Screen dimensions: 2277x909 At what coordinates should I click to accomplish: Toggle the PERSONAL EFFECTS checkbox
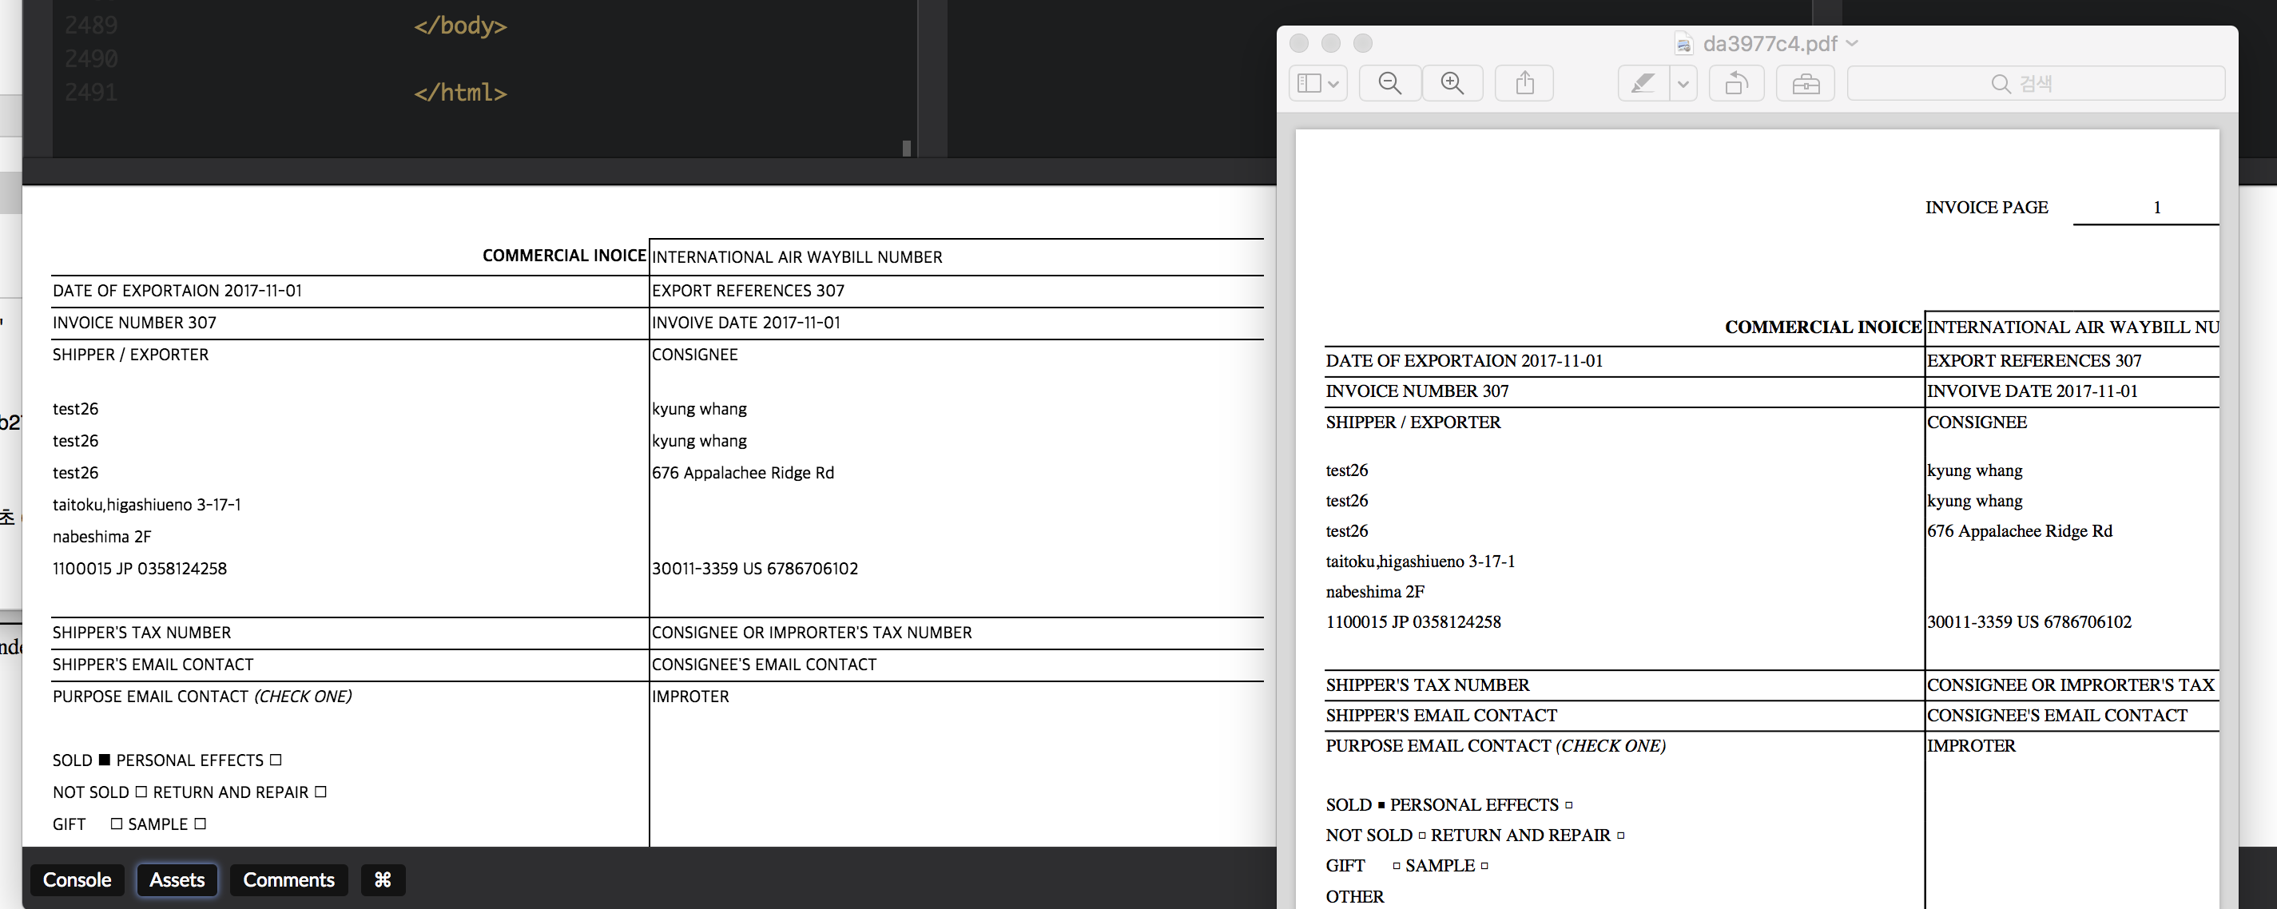click(x=275, y=760)
